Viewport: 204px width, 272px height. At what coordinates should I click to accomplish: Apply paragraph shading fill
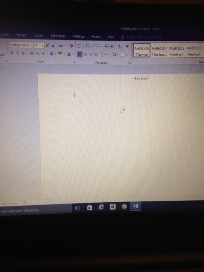click(114, 55)
